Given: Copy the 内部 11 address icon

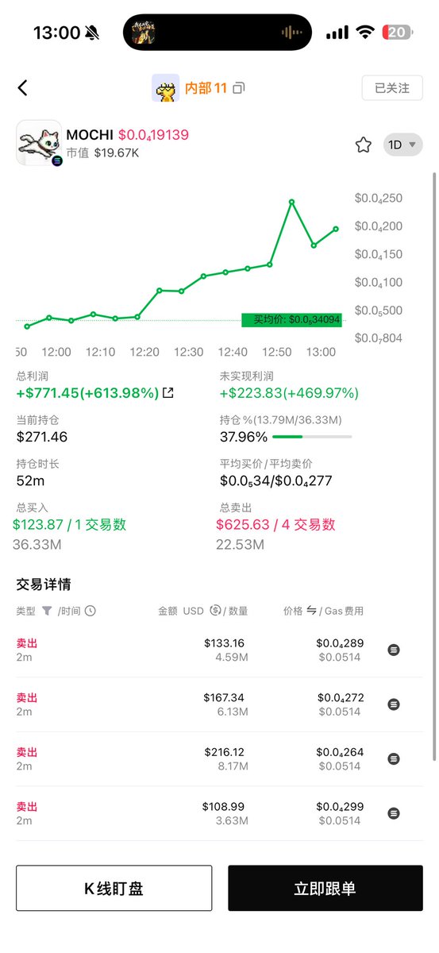Looking at the screenshot, I should point(239,88).
